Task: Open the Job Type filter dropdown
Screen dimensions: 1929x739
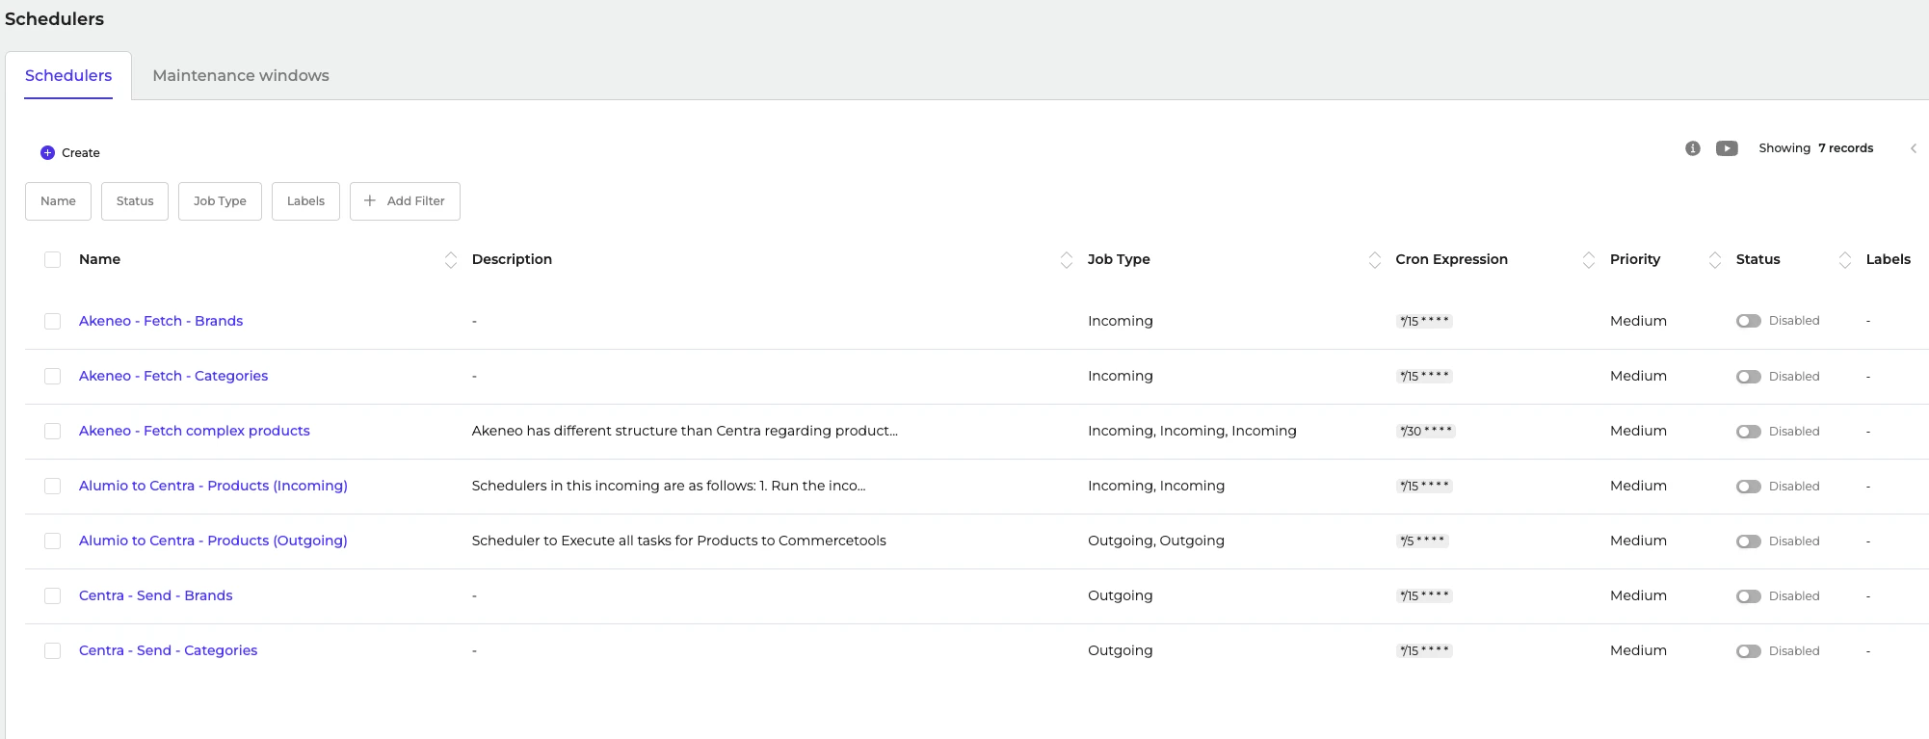Action: tap(220, 201)
